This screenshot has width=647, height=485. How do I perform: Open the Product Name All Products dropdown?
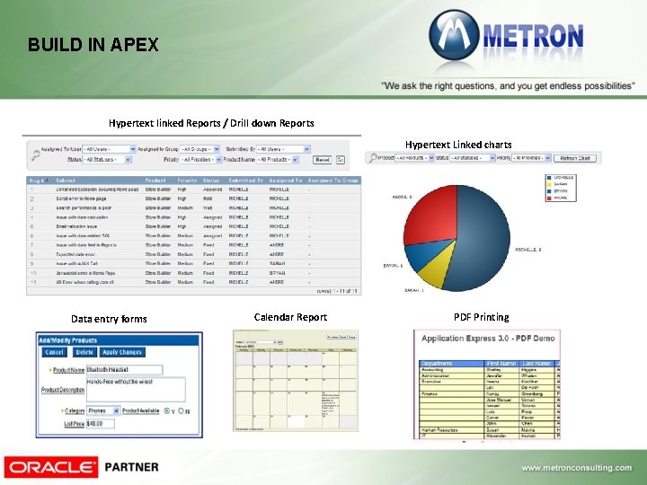[278, 160]
